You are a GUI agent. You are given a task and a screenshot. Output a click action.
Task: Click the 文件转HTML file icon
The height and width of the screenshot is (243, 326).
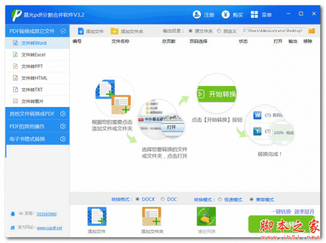pyautogui.click(x=15, y=78)
